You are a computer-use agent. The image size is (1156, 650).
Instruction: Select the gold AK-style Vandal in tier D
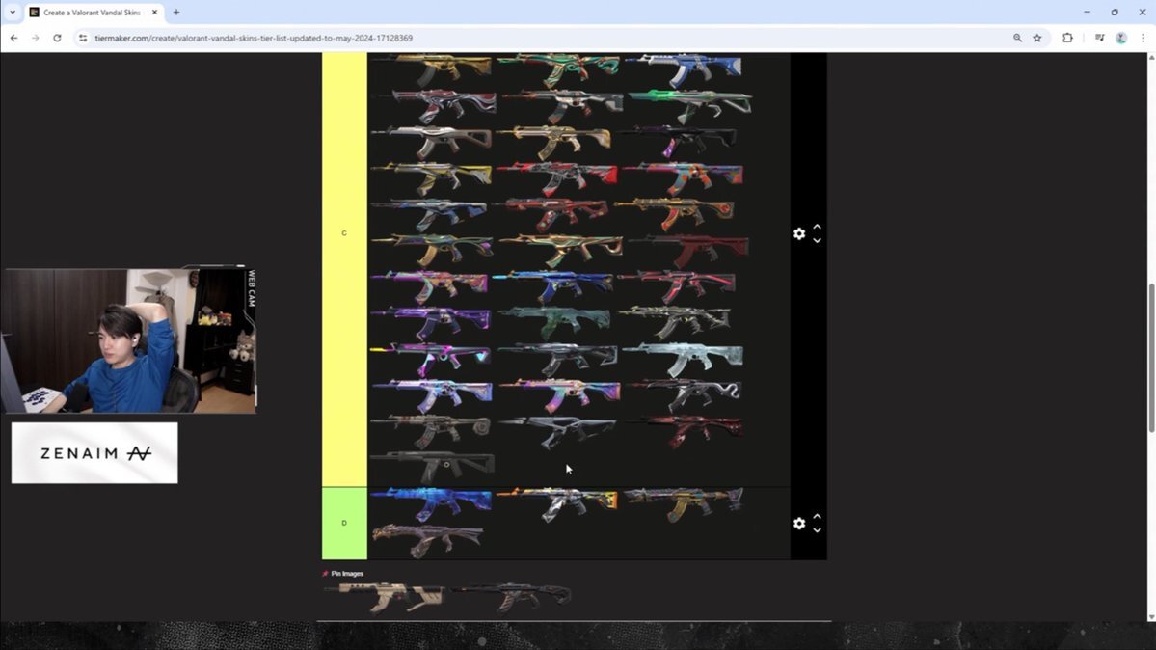[684, 504]
